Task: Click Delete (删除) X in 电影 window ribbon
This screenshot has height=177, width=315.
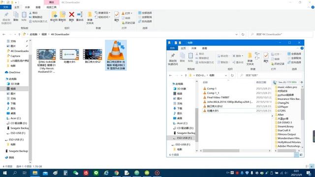Action: pyautogui.click(x=238, y=56)
